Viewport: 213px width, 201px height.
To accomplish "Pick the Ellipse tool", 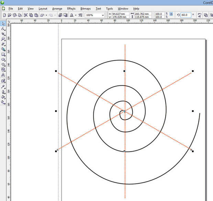I will click(3, 59).
